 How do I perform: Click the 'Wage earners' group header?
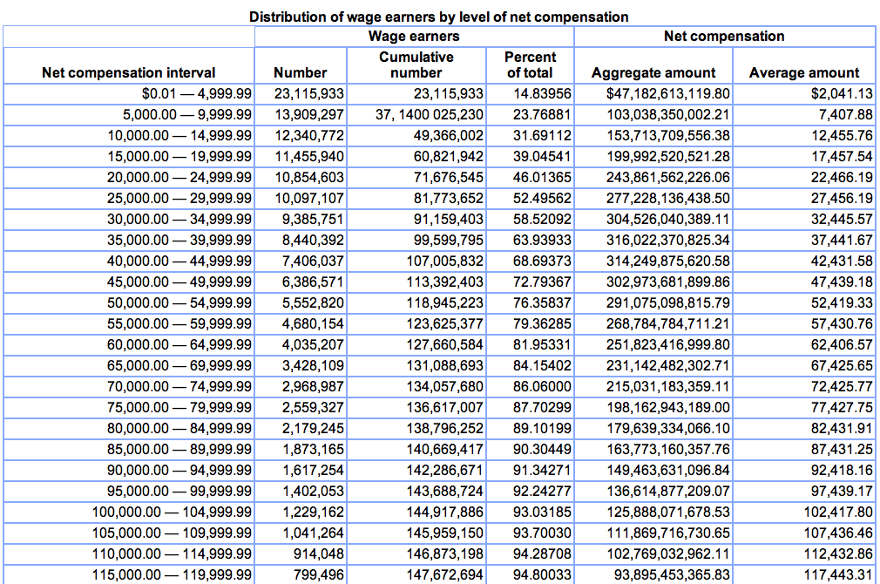coord(414,36)
